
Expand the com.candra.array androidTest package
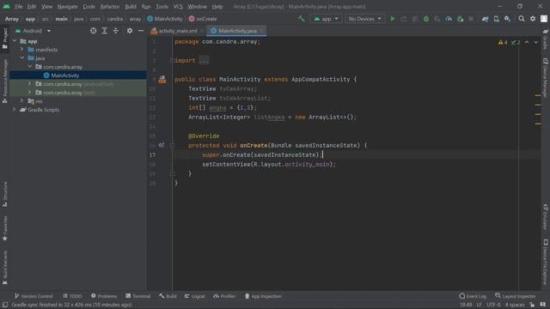click(30, 84)
